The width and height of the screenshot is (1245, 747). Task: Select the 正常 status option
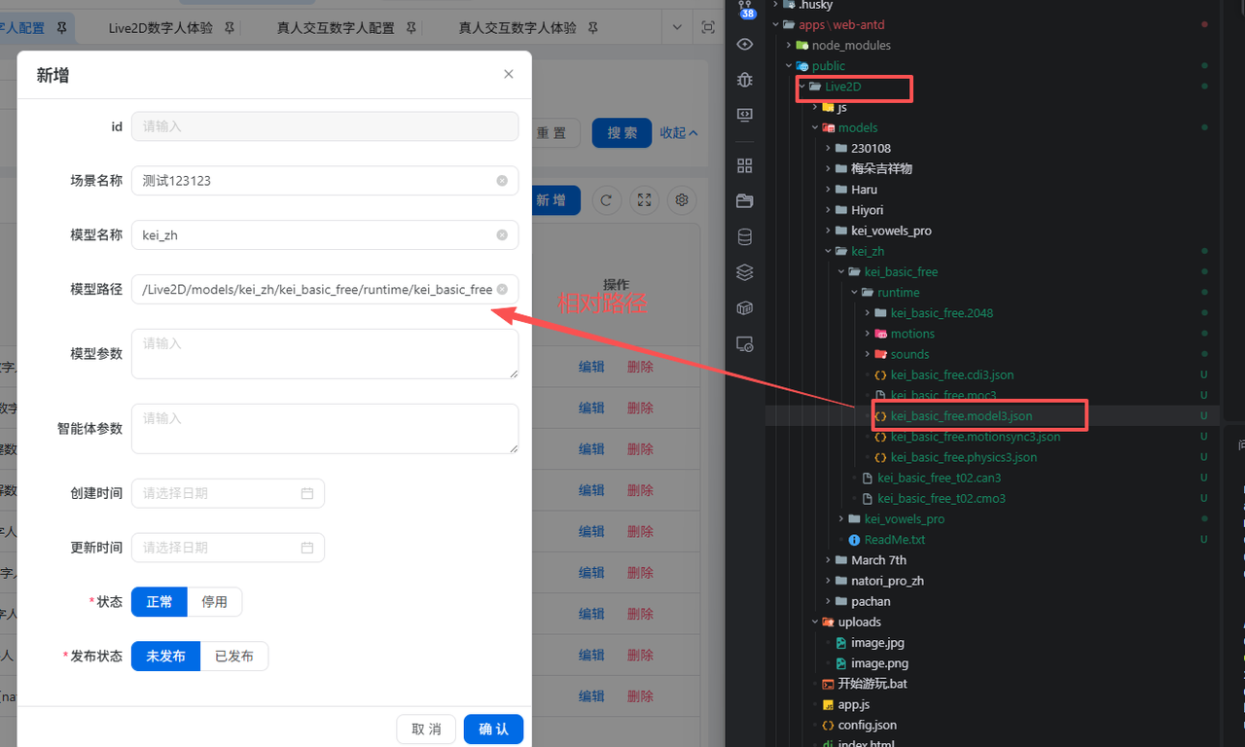click(160, 602)
